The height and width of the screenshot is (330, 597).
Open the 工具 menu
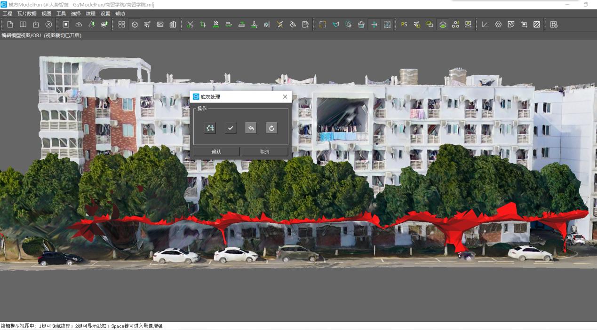[61, 14]
